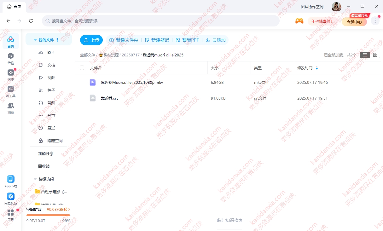
Task: Select 视频 category in sidebar
Action: (x=51, y=78)
